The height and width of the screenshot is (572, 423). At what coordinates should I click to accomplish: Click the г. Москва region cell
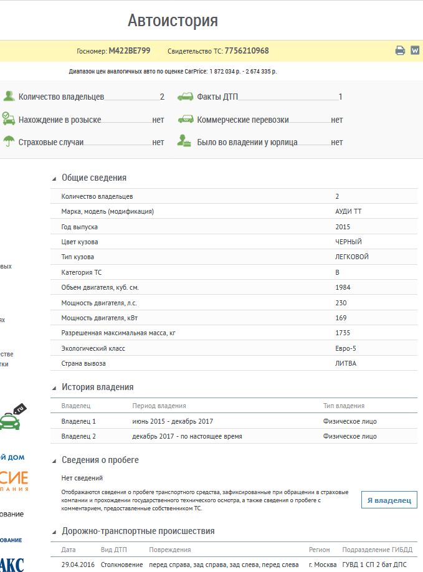coord(323,565)
